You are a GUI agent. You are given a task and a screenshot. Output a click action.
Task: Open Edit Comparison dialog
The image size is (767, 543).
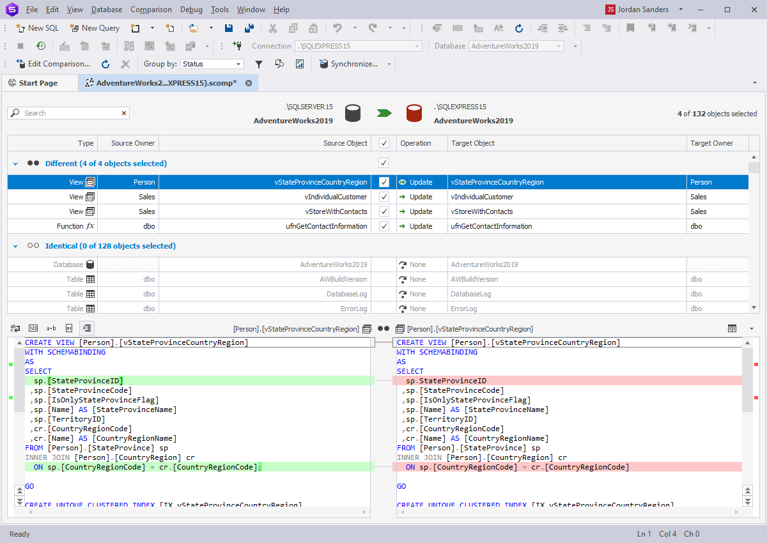[52, 64]
